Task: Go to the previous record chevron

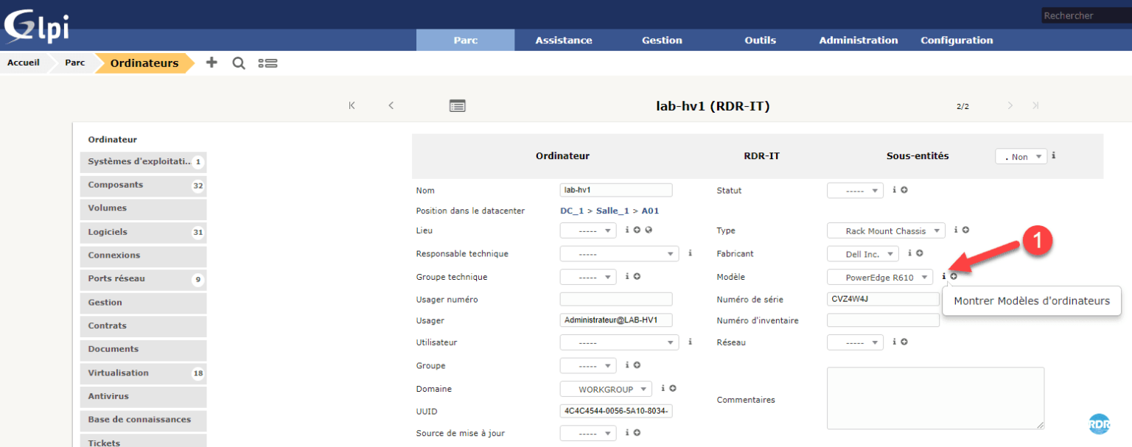Action: coord(391,106)
